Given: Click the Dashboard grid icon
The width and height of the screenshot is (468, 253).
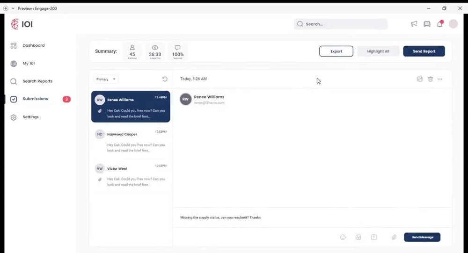Looking at the screenshot, I should (x=14, y=46).
